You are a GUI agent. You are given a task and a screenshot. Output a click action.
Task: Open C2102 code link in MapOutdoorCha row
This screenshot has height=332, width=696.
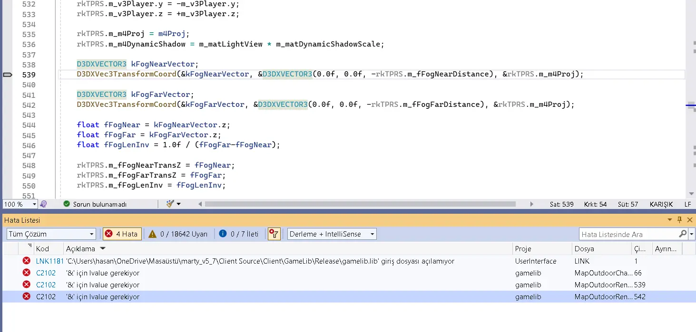tap(46, 273)
